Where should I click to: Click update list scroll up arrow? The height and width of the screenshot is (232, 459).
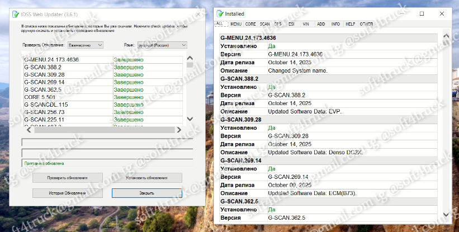[190, 58]
